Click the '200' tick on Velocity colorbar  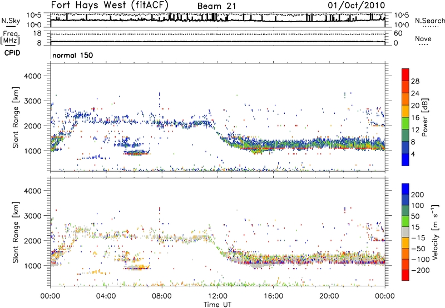[x=418, y=195]
